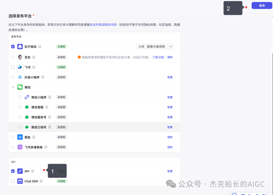This screenshot has height=195, width=273.
Task: Enable the Chat SDK checkbox
Action: click(x=13, y=181)
